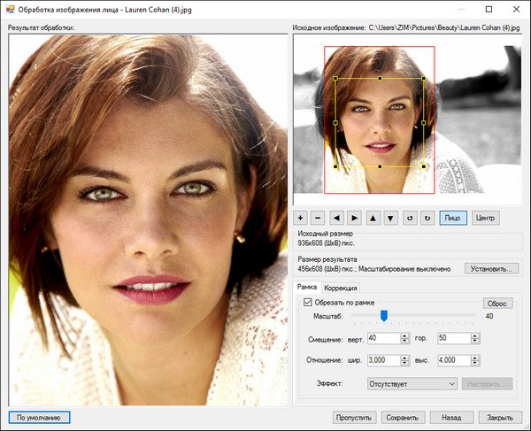Rotate the image counterclockwise
The height and width of the screenshot is (431, 531).
(x=410, y=218)
